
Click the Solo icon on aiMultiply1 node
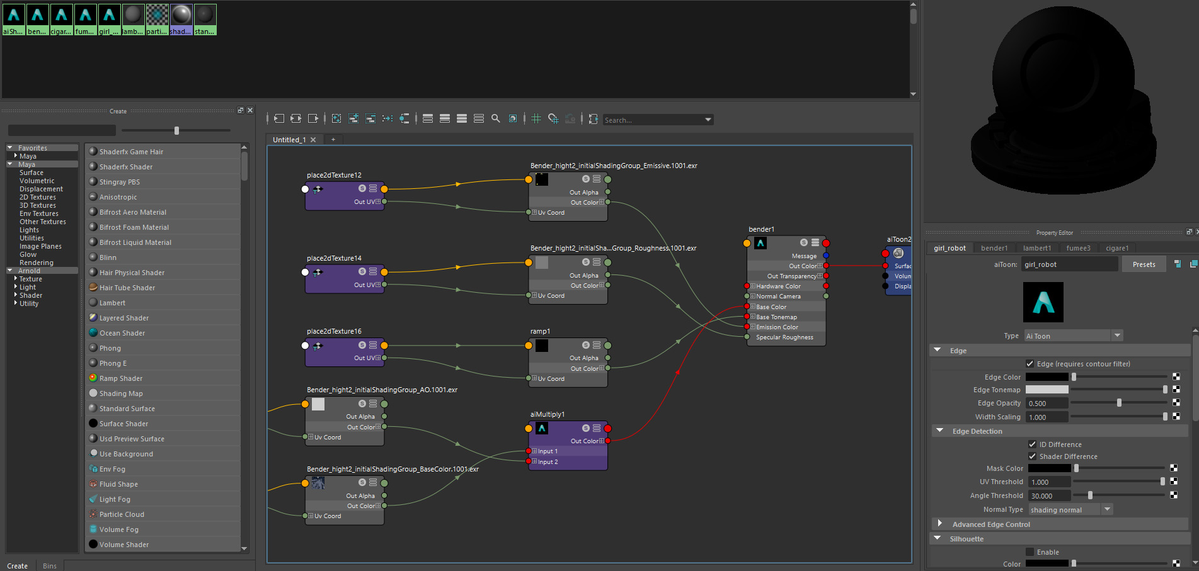pyautogui.click(x=586, y=428)
